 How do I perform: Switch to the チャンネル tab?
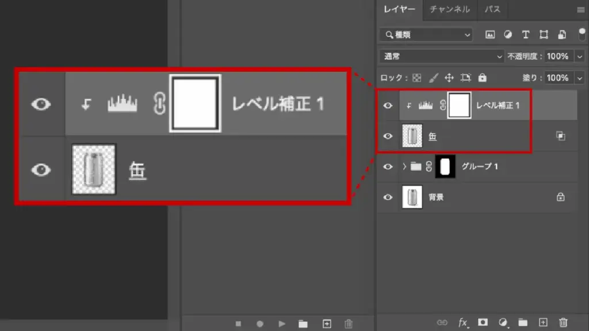point(450,9)
